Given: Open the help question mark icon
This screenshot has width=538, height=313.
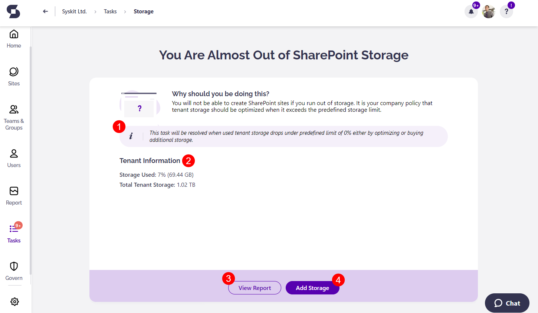Looking at the screenshot, I should coord(506,12).
